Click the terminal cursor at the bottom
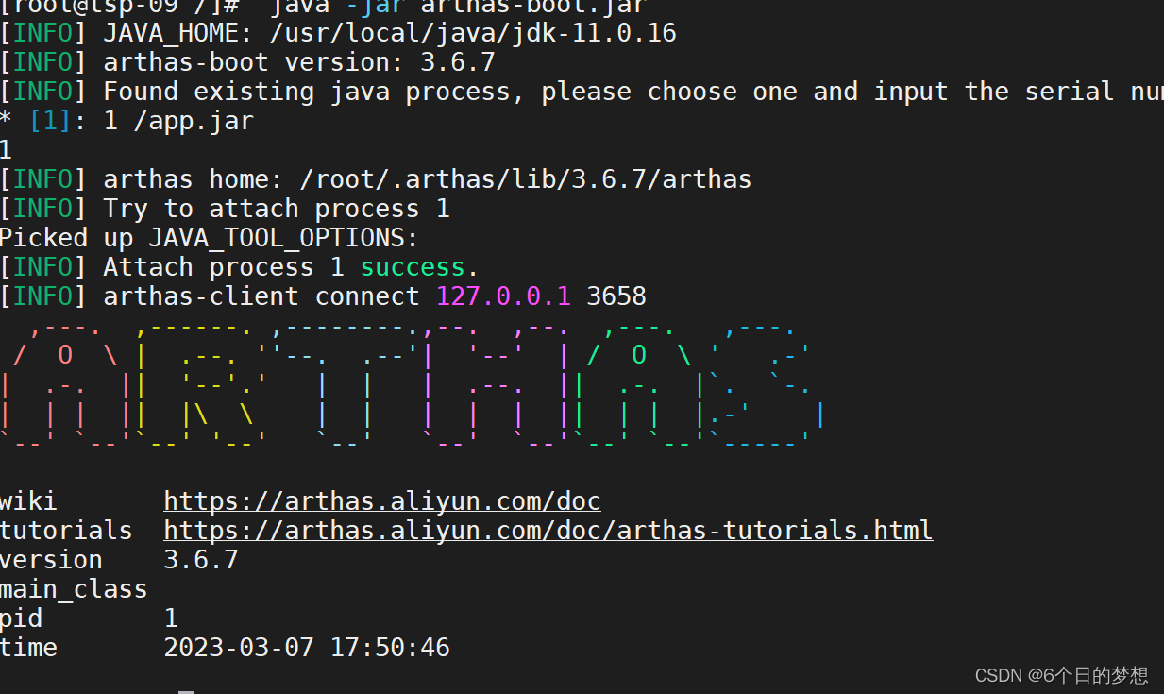This screenshot has height=694, width=1164. (x=186, y=692)
